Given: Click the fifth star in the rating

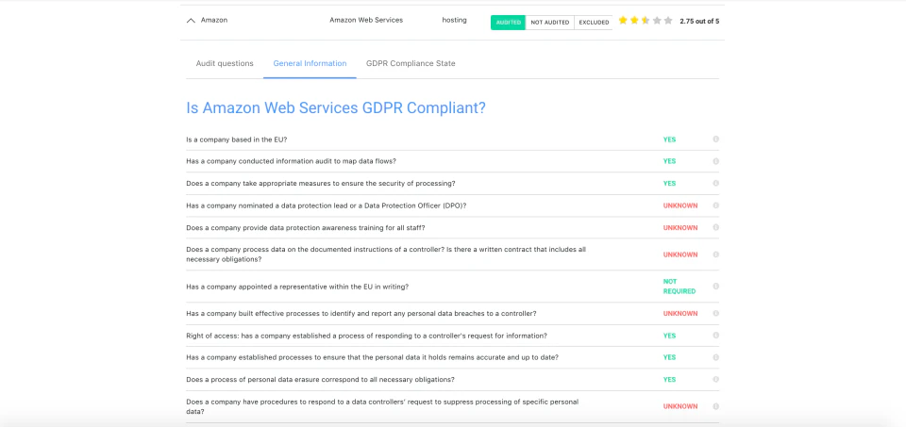Looking at the screenshot, I should click(668, 20).
